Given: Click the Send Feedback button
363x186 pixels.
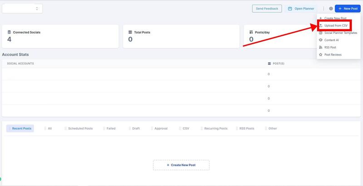Looking at the screenshot, I should 267,9.
